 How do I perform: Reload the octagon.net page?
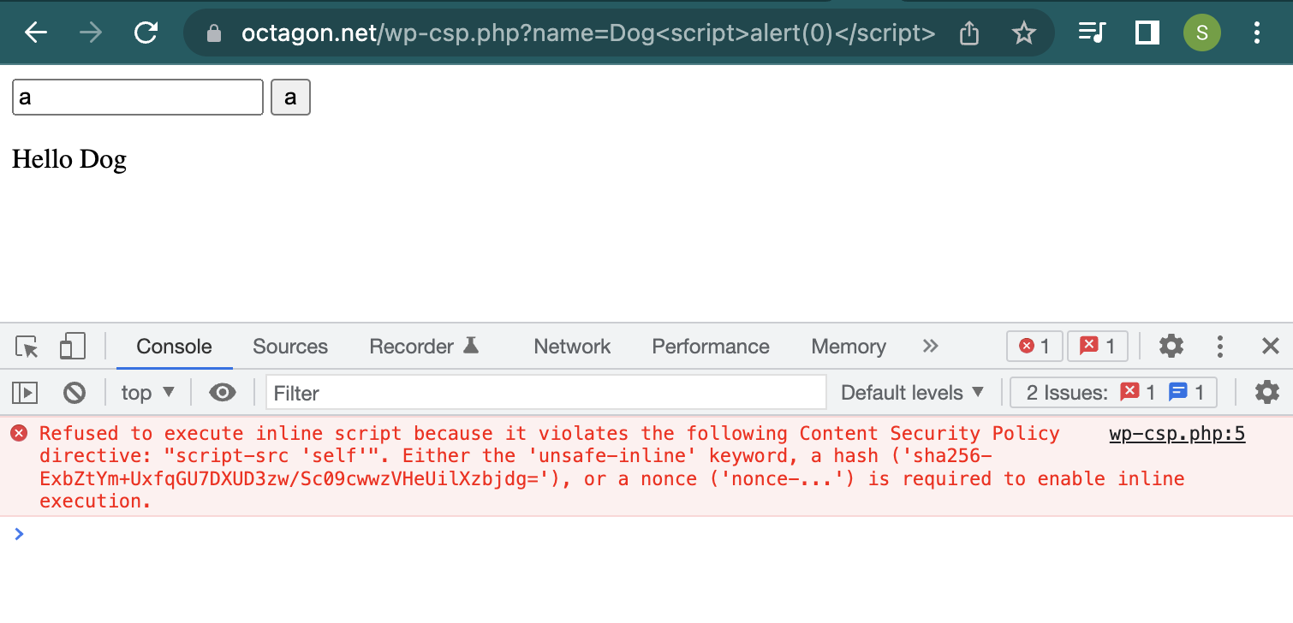pos(146,32)
